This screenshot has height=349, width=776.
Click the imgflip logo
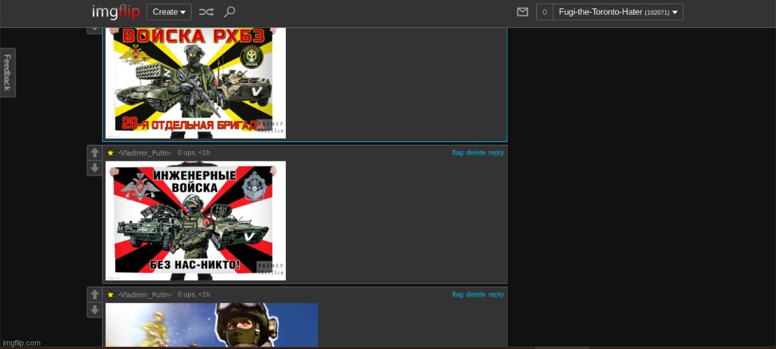point(116,12)
